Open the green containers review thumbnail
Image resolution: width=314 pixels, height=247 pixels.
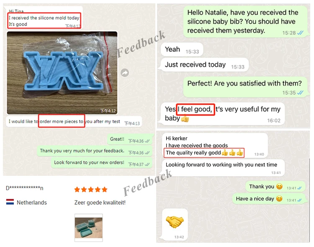[88, 228]
